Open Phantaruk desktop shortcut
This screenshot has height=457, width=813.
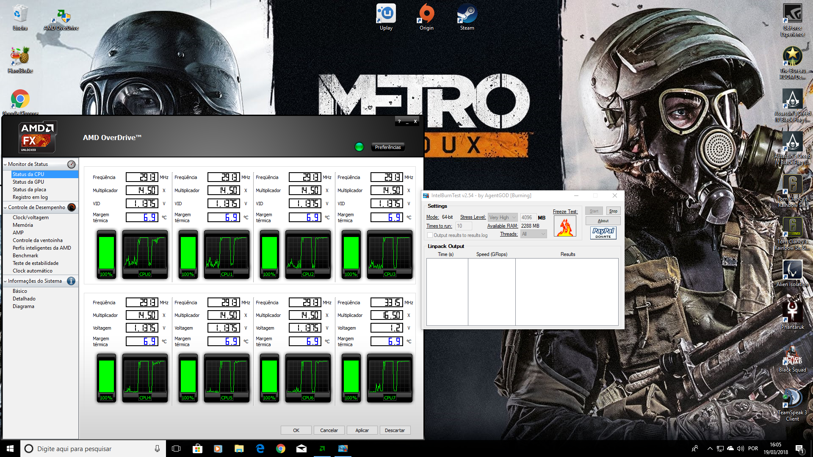[x=793, y=316]
